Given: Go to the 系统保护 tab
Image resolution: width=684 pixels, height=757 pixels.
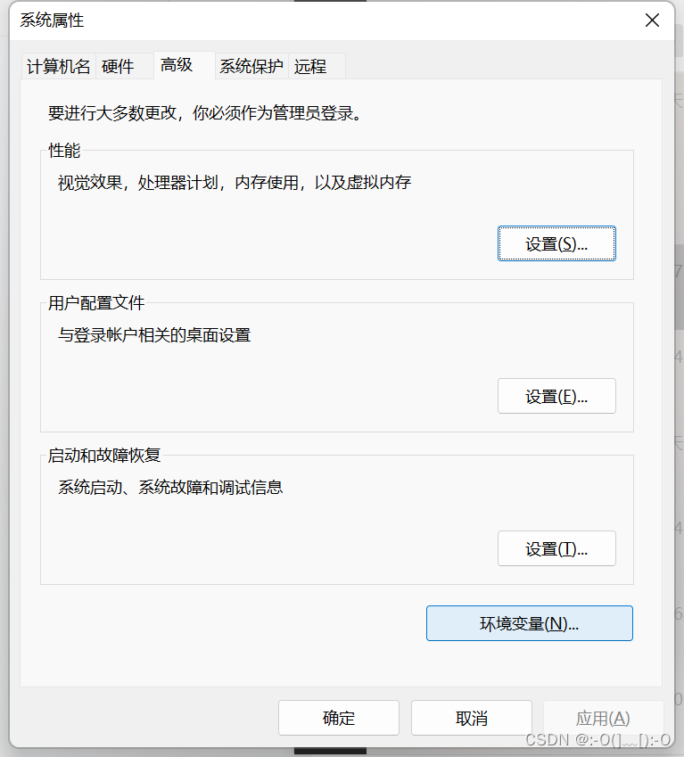Looking at the screenshot, I should point(251,66).
